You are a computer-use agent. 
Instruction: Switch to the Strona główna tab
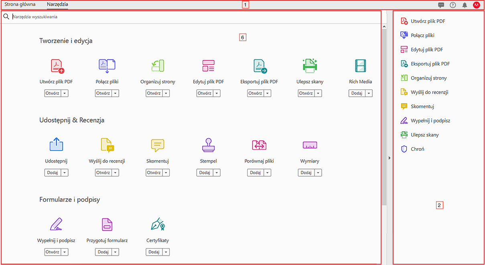tap(20, 5)
